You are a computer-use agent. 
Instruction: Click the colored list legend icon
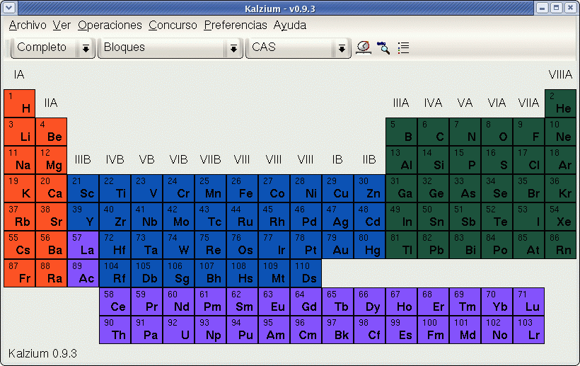pyautogui.click(x=404, y=47)
